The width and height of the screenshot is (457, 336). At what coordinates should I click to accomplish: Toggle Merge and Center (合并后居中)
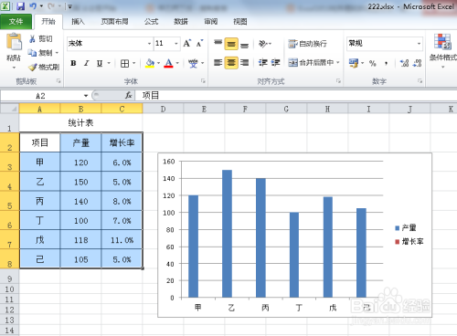[x=311, y=63]
